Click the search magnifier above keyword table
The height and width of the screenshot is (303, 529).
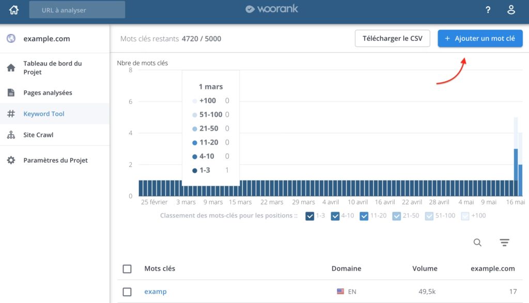pyautogui.click(x=478, y=243)
